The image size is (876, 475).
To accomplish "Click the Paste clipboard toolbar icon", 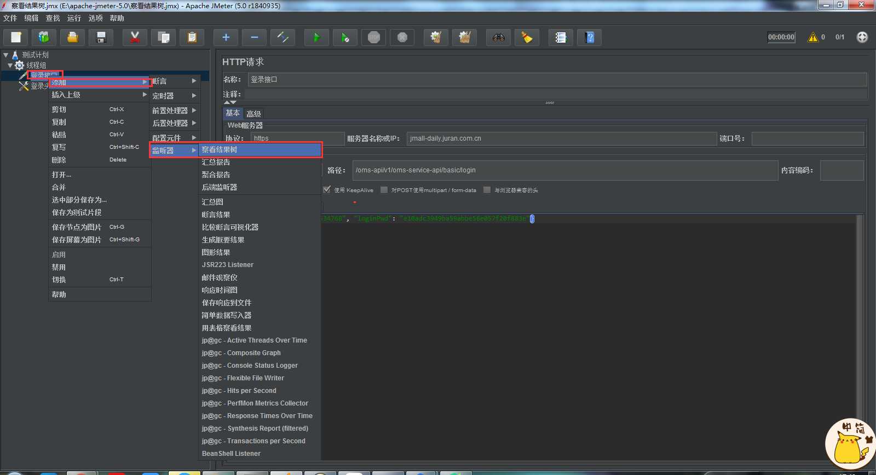I will tap(192, 37).
